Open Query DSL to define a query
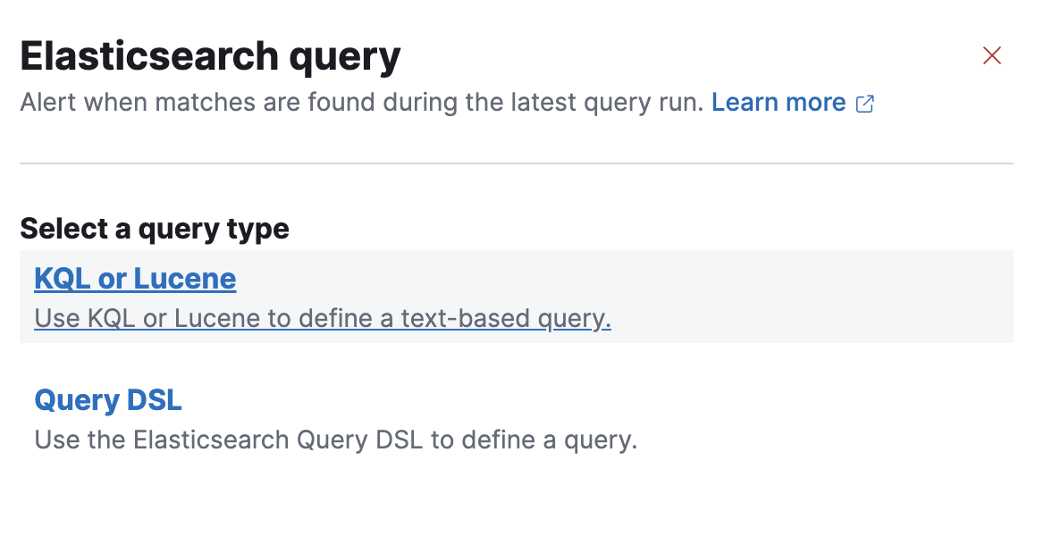This screenshot has height=536, width=1044. tap(107, 400)
